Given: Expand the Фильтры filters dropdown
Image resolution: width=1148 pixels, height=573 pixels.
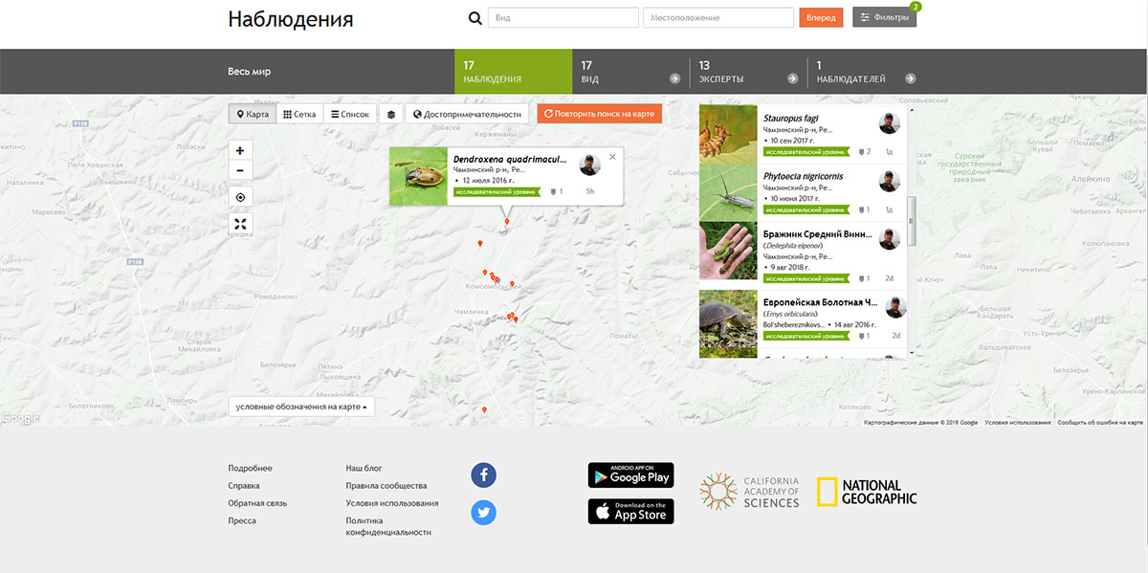Looking at the screenshot, I should click(884, 17).
